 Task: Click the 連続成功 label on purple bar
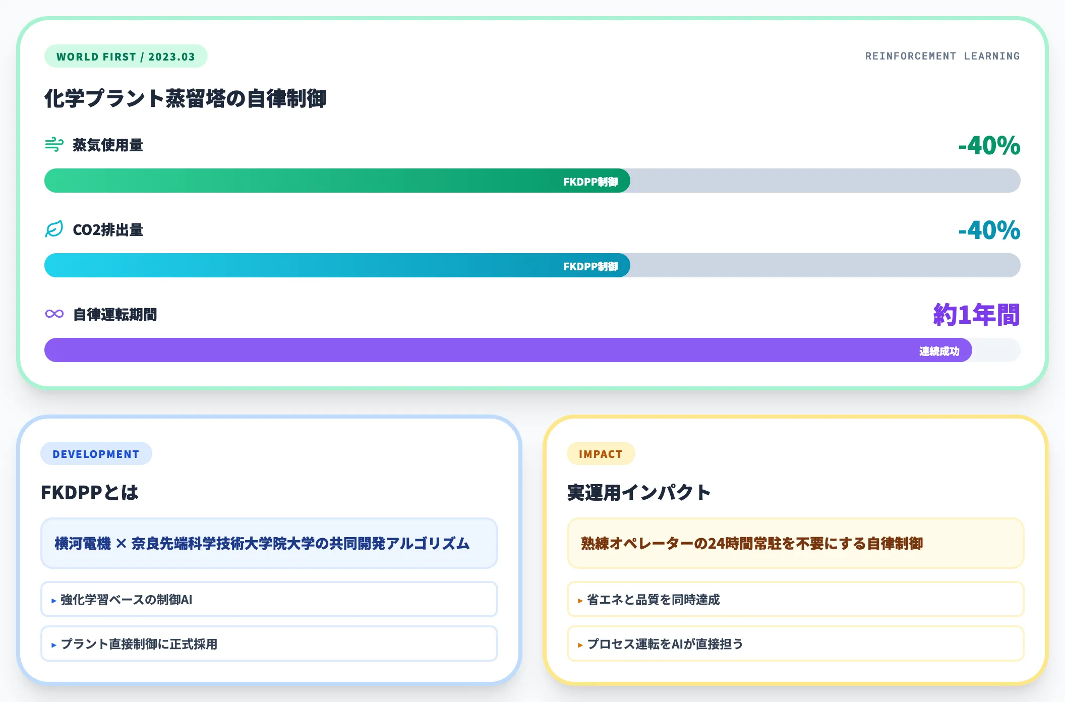[939, 351]
